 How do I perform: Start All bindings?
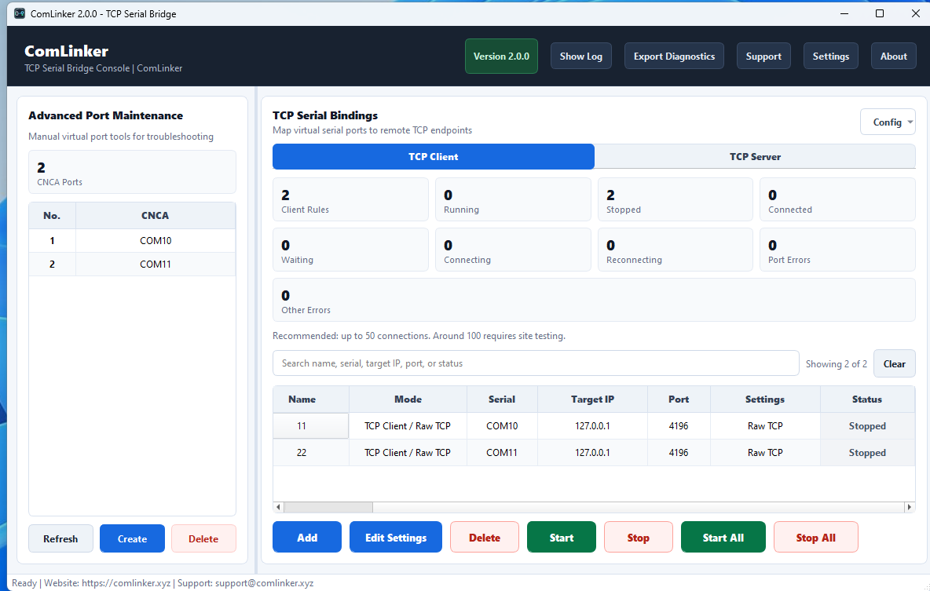click(723, 538)
